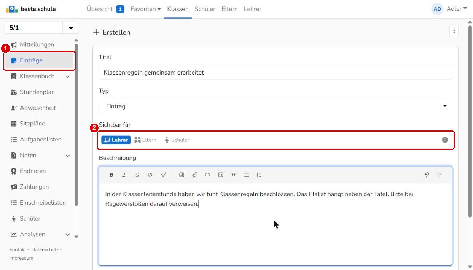Toggle visibility for Schüler
The width and height of the screenshot is (473, 270).
(x=177, y=140)
